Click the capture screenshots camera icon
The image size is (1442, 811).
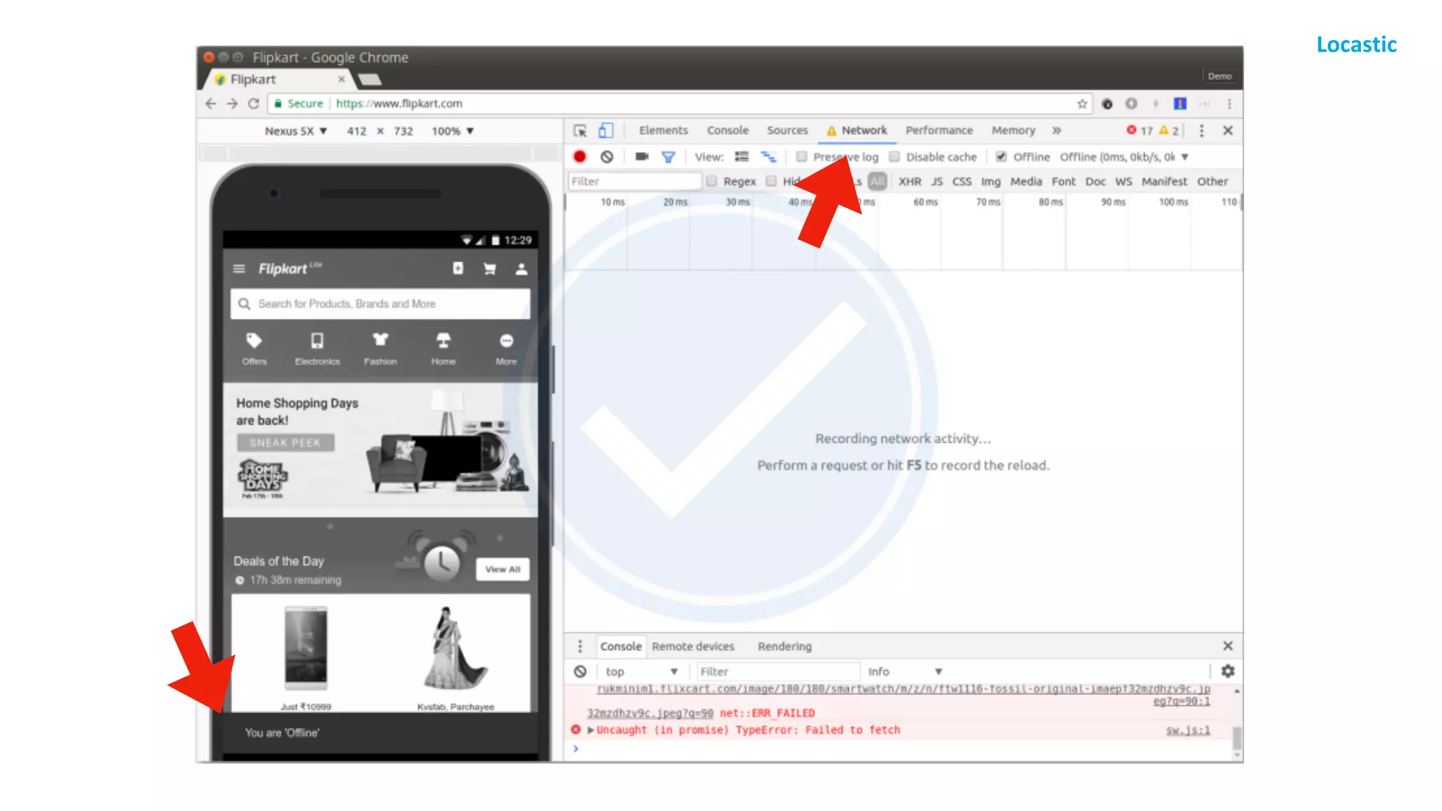(x=641, y=157)
